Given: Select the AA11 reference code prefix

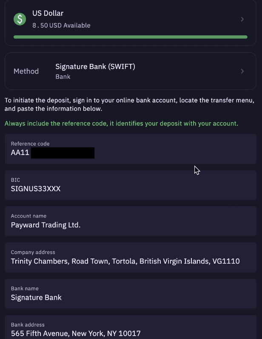Looking at the screenshot, I should coord(20,152).
